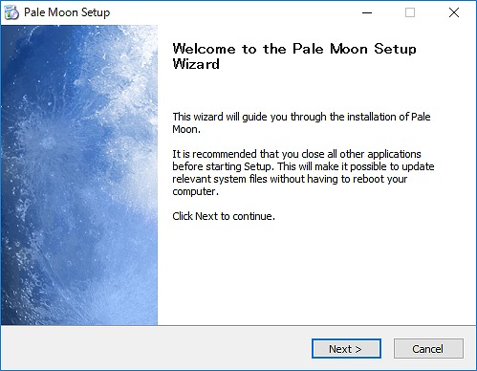Click the Next button to continue setup

[346, 348]
